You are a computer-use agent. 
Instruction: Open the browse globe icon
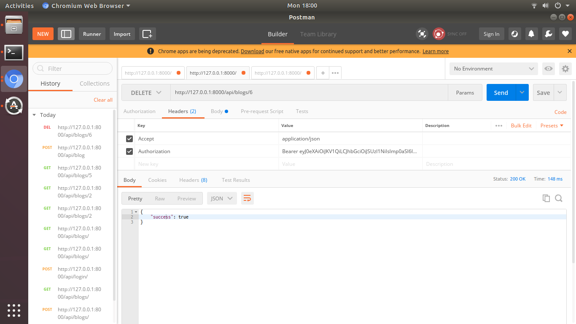(x=514, y=34)
